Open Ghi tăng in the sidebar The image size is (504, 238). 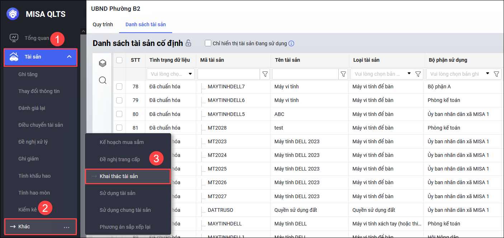pyautogui.click(x=28, y=74)
